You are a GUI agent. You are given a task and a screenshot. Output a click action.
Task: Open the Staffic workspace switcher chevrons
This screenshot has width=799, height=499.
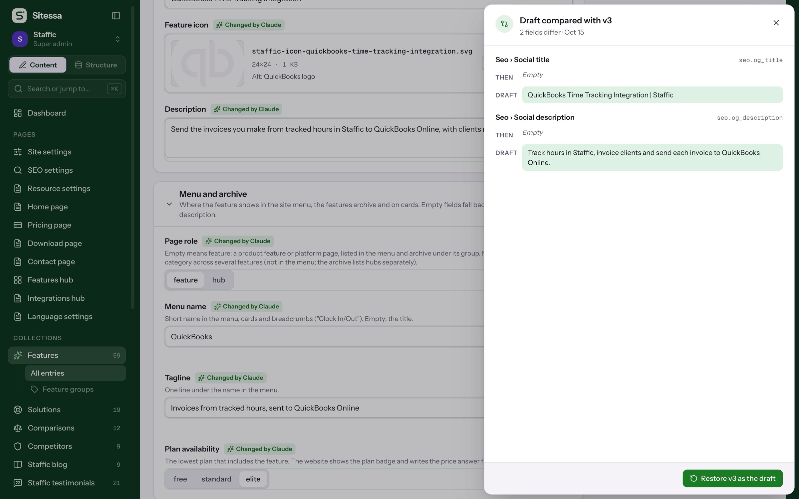[x=118, y=39]
